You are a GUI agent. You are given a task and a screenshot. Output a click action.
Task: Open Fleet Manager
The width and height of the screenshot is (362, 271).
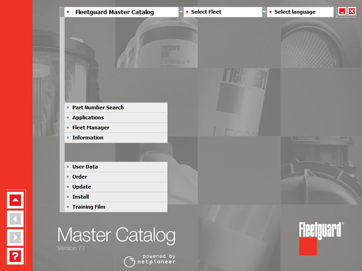pos(91,128)
